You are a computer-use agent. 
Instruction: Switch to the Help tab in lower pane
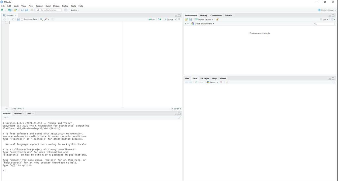coord(214,78)
